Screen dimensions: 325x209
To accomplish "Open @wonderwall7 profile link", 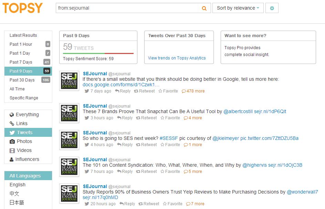I will [x=302, y=192].
